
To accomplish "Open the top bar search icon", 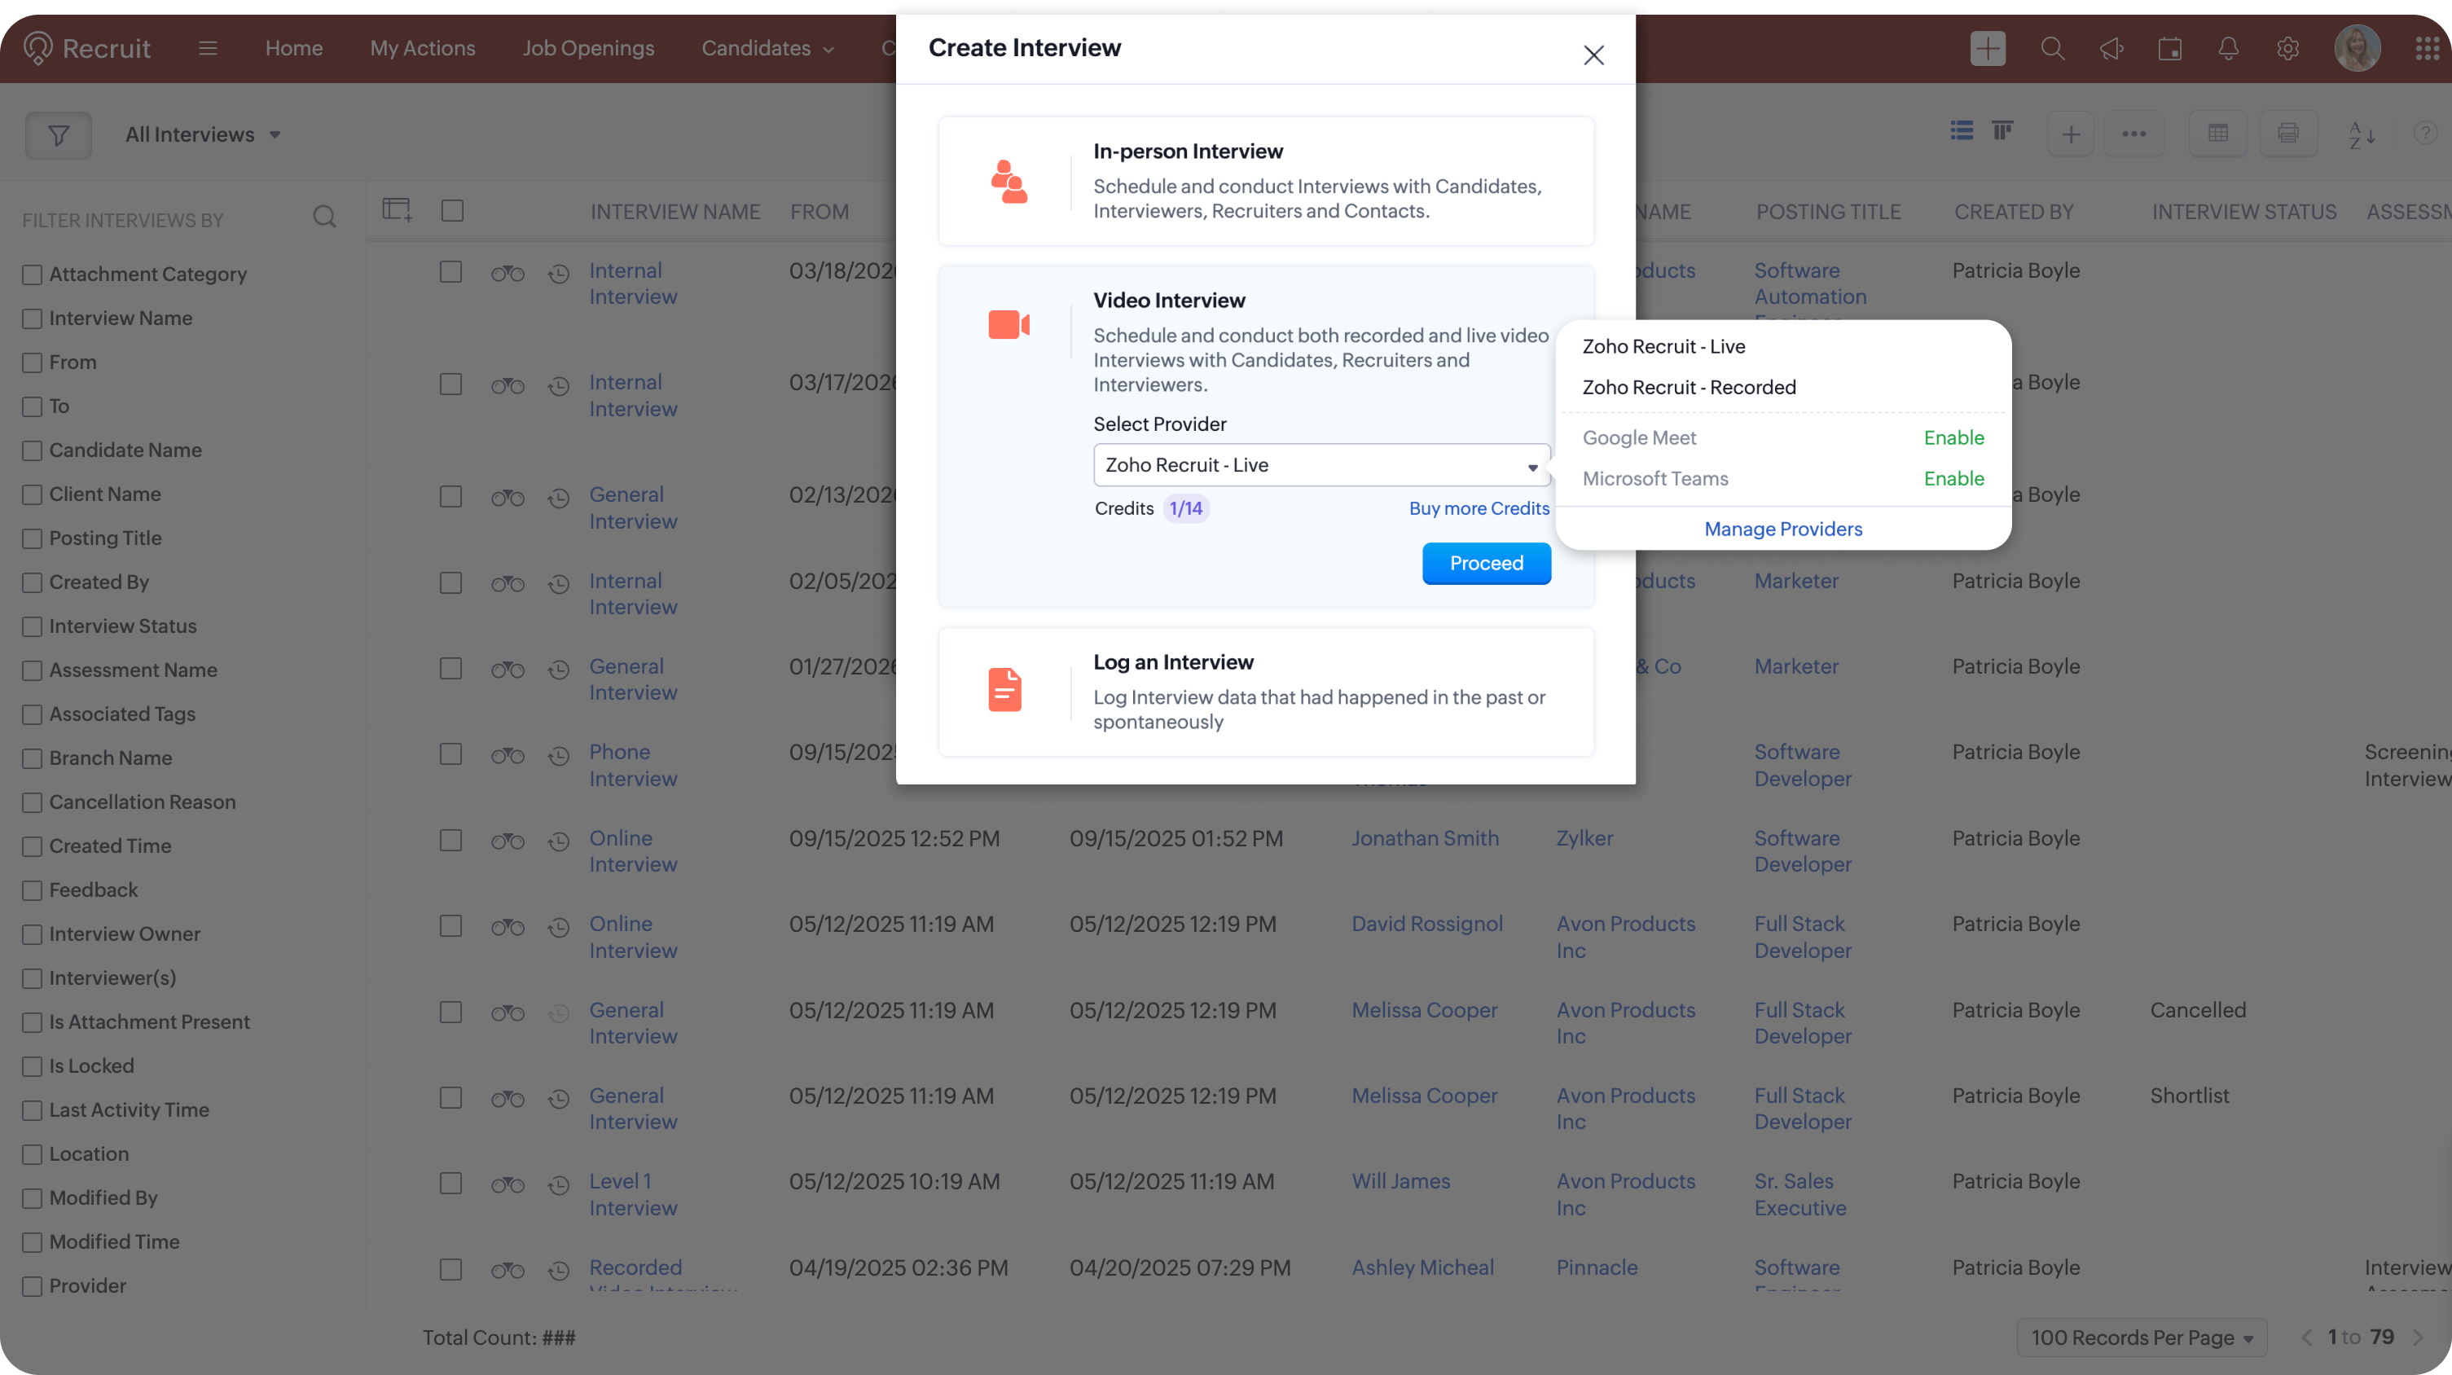I will 2052,49.
